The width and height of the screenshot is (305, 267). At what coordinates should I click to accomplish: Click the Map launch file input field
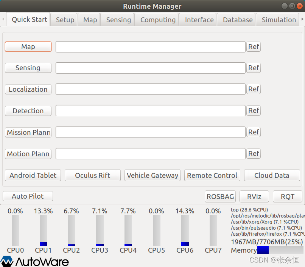(150, 46)
